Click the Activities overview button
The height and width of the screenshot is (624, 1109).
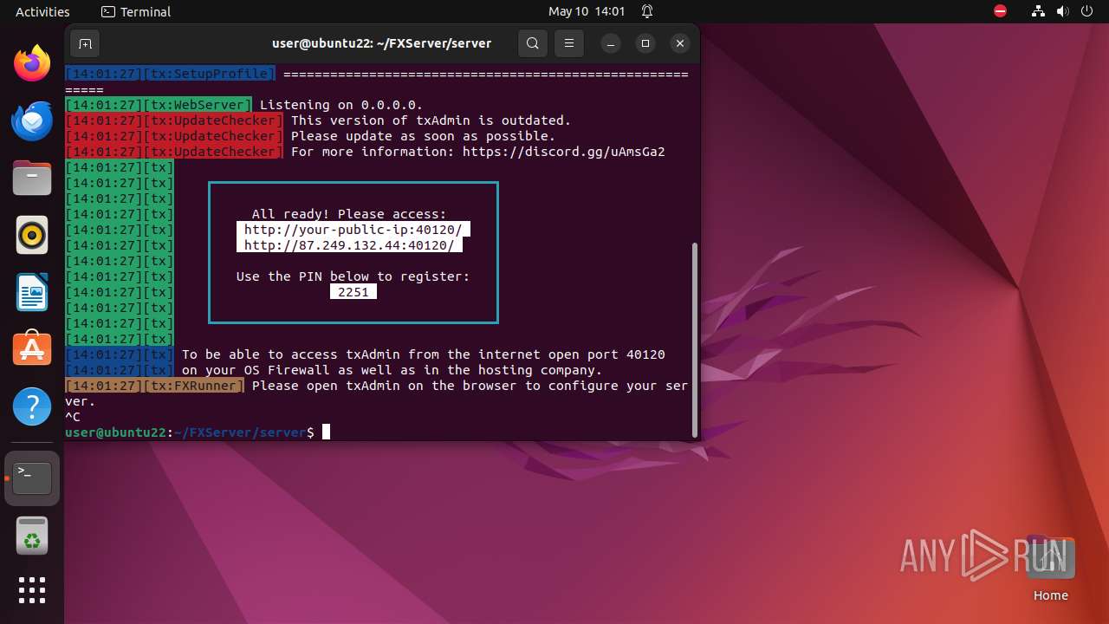tap(42, 11)
